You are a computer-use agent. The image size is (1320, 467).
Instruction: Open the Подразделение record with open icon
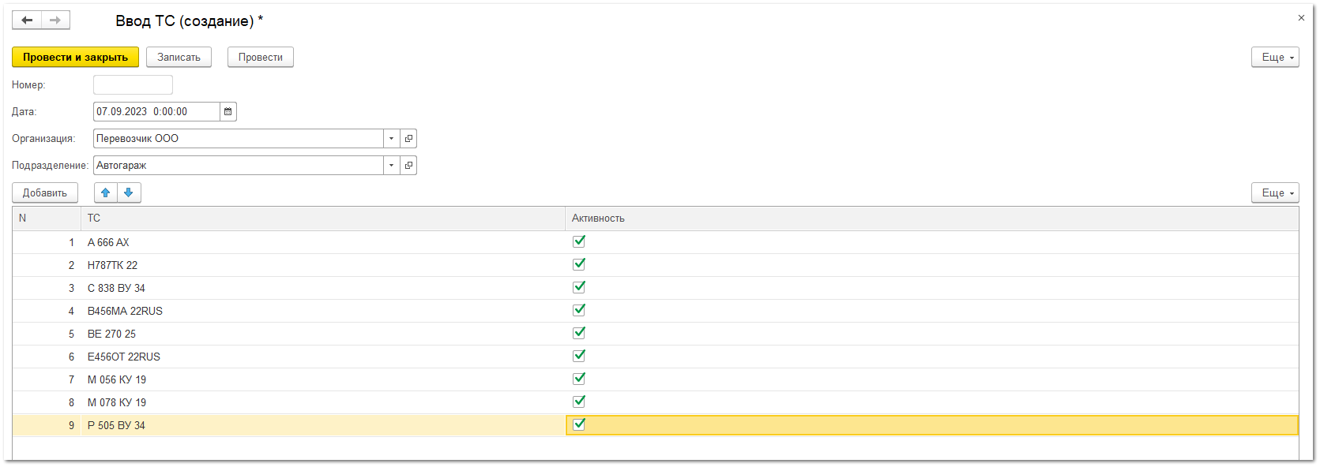[x=408, y=166]
